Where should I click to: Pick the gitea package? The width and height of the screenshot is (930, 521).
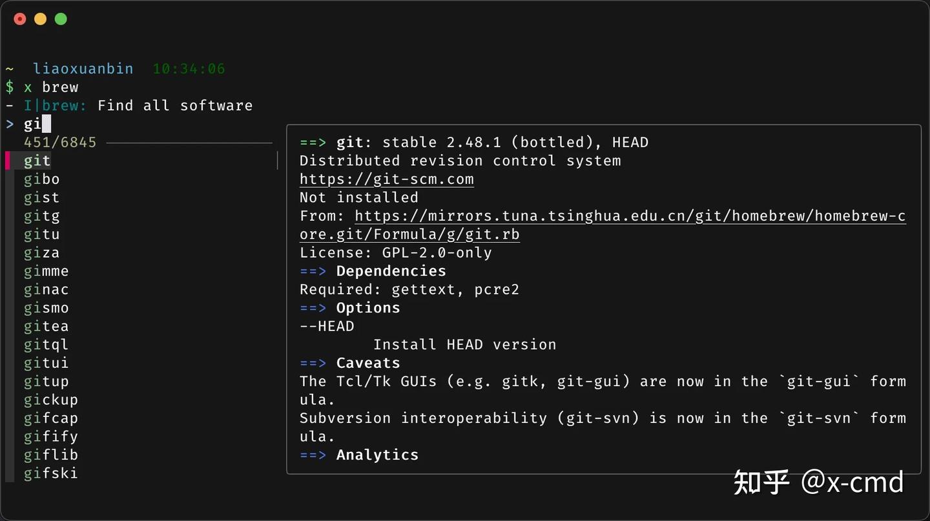tap(46, 326)
